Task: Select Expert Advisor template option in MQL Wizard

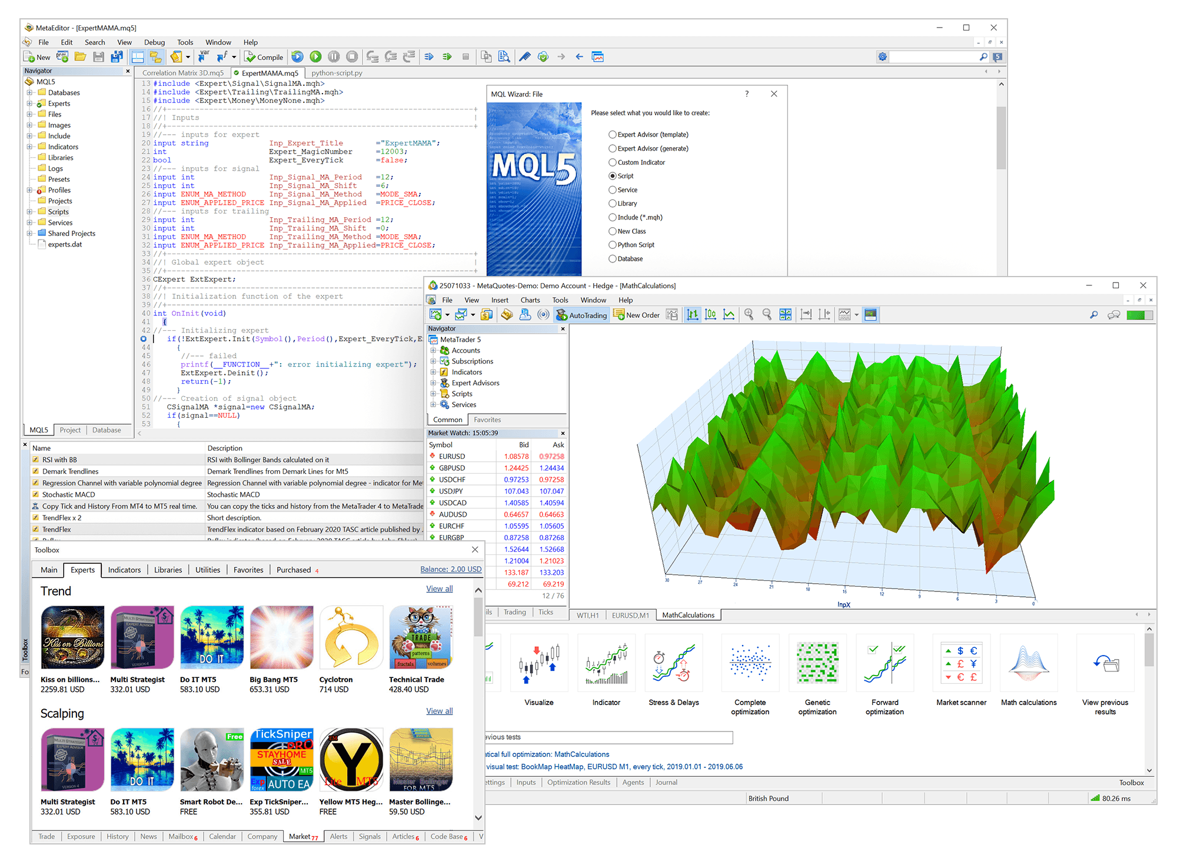Action: tap(612, 134)
